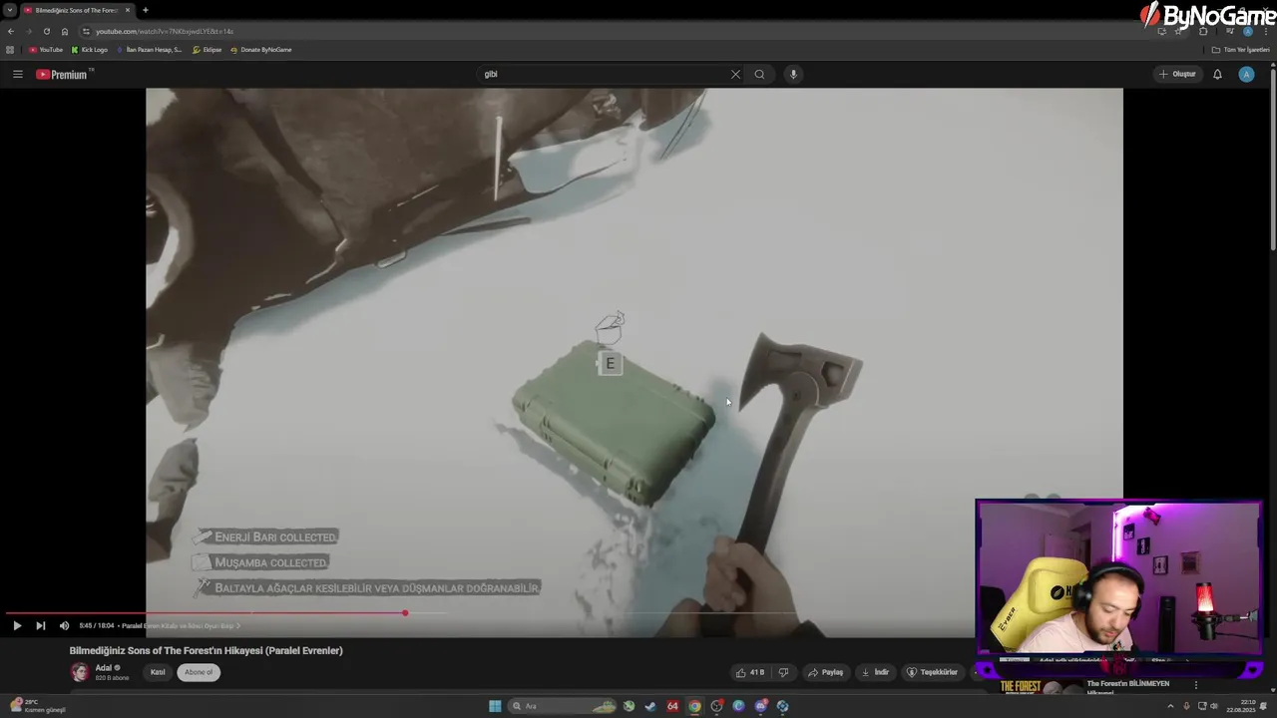The height and width of the screenshot is (718, 1277).
Task: Go back in browser history
Action: click(x=11, y=31)
